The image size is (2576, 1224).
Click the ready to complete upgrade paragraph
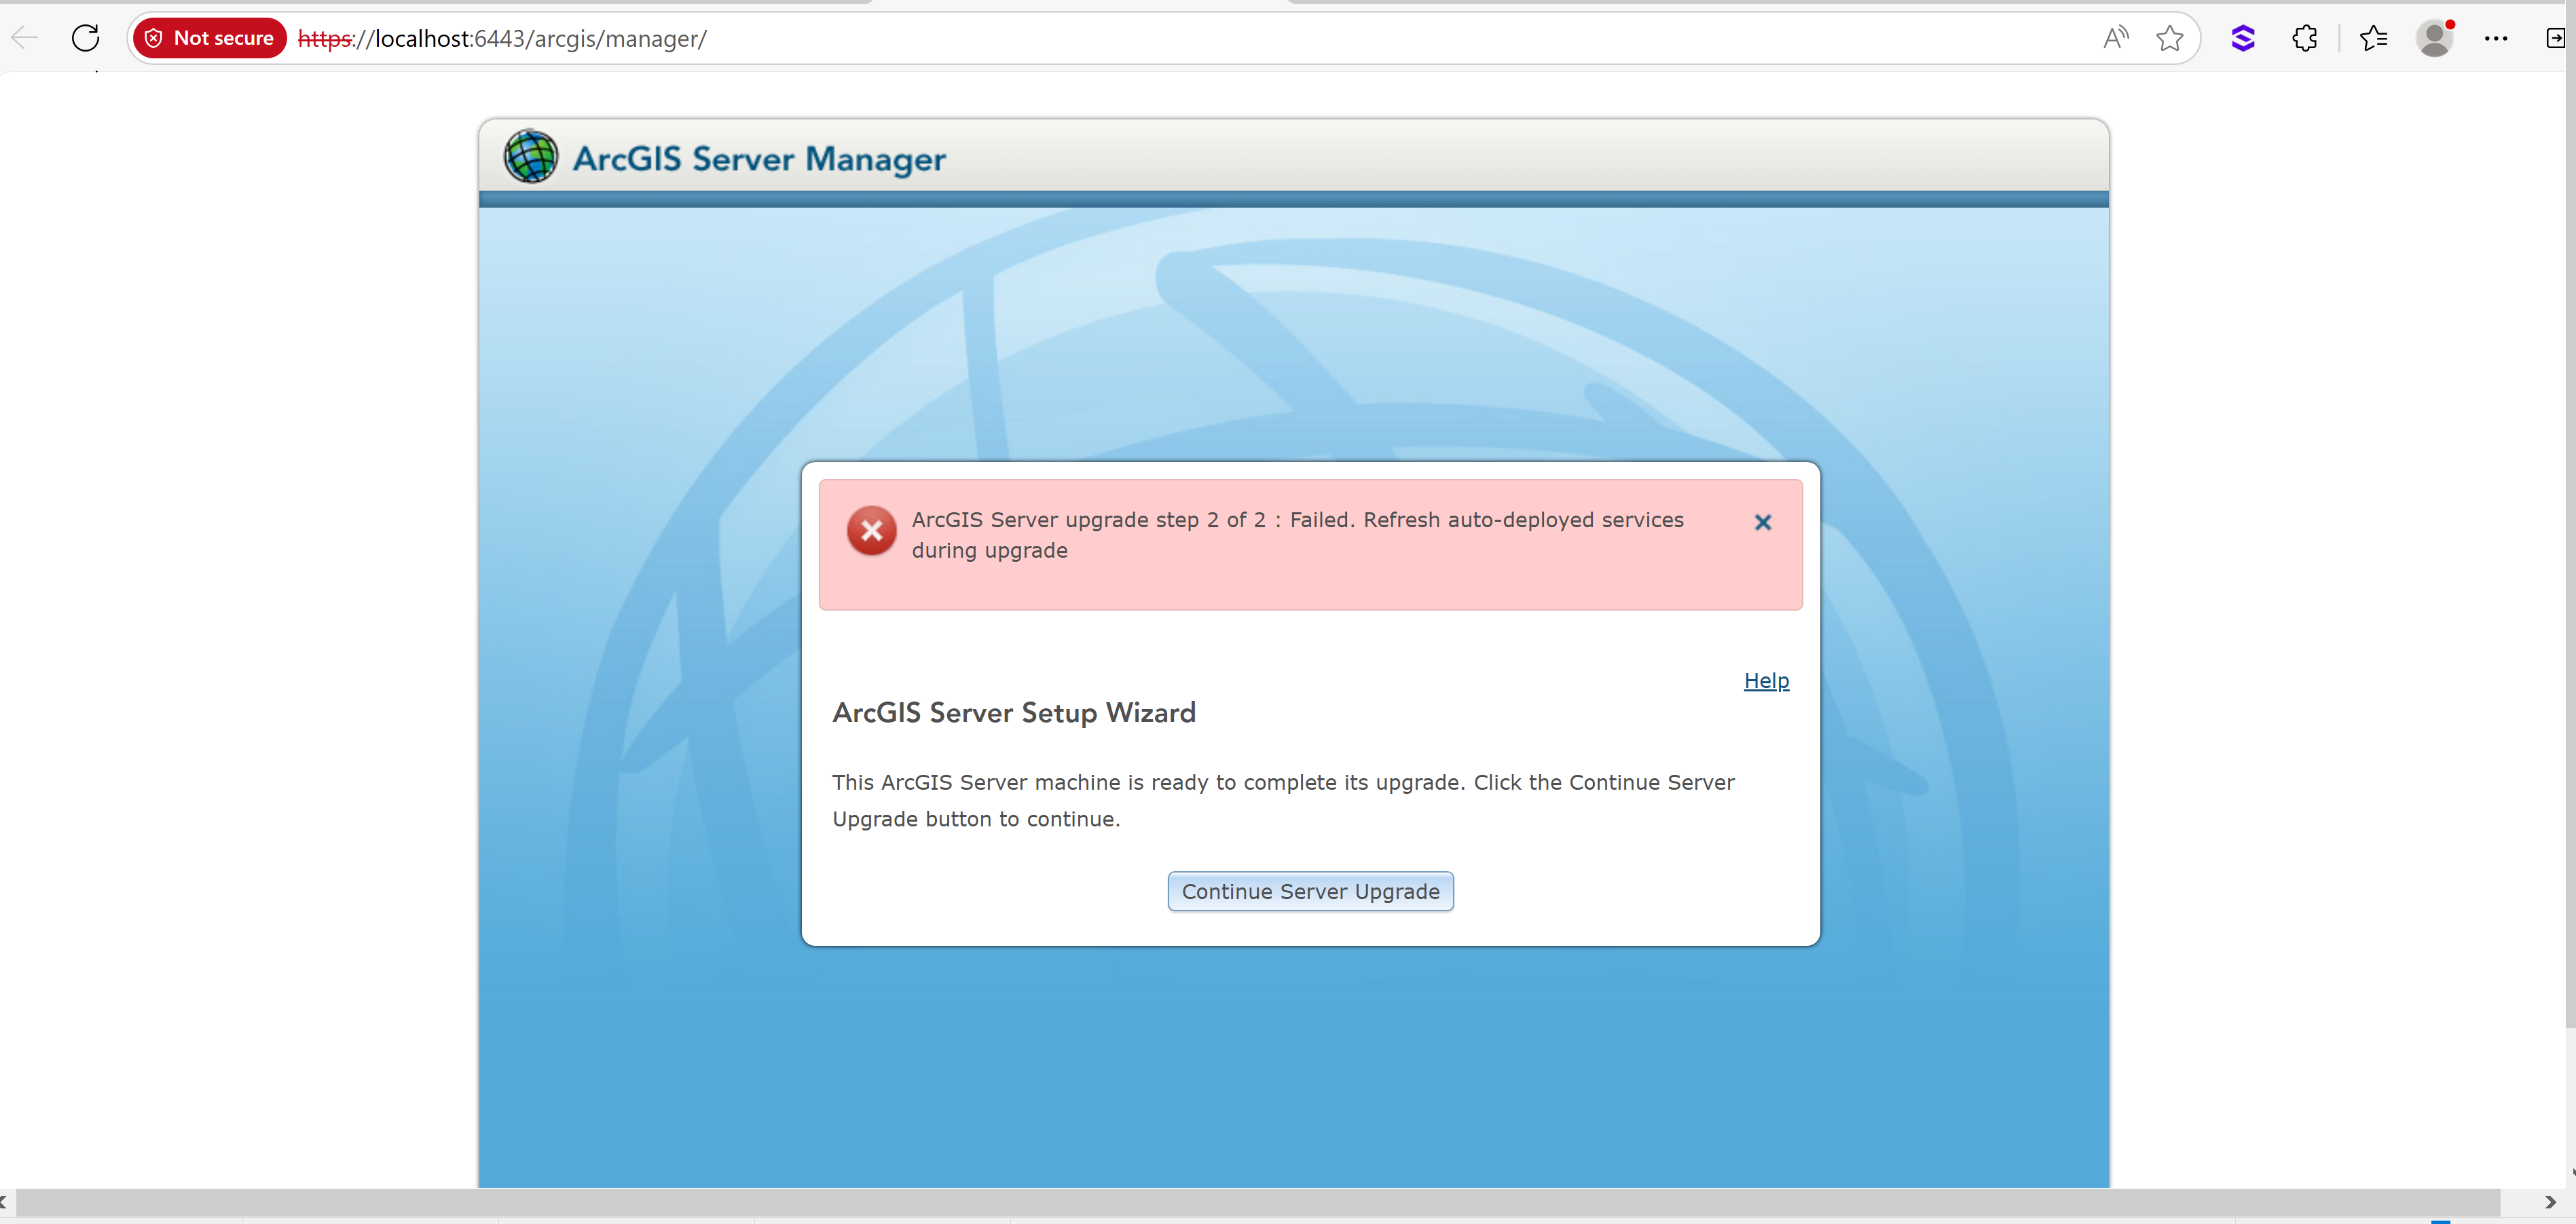click(x=1283, y=801)
